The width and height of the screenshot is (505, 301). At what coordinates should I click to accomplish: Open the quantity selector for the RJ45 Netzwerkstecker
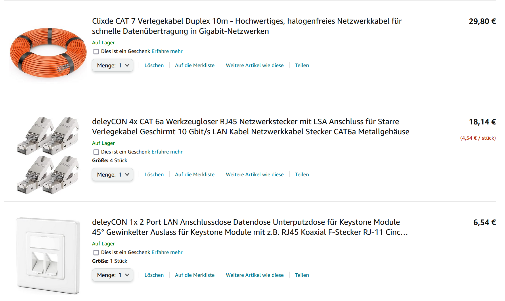[112, 175]
